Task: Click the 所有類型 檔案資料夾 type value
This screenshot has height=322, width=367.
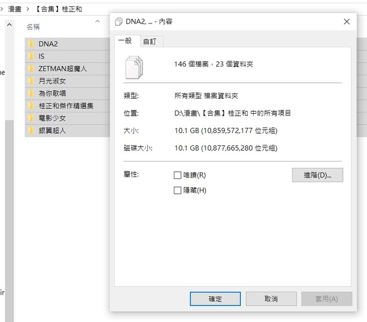Action: tap(206, 96)
